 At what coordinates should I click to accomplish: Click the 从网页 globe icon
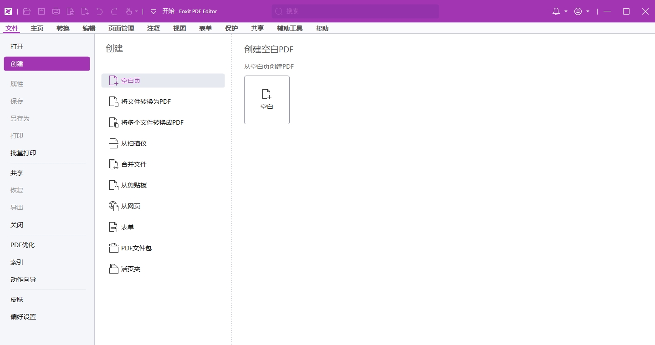pos(113,206)
